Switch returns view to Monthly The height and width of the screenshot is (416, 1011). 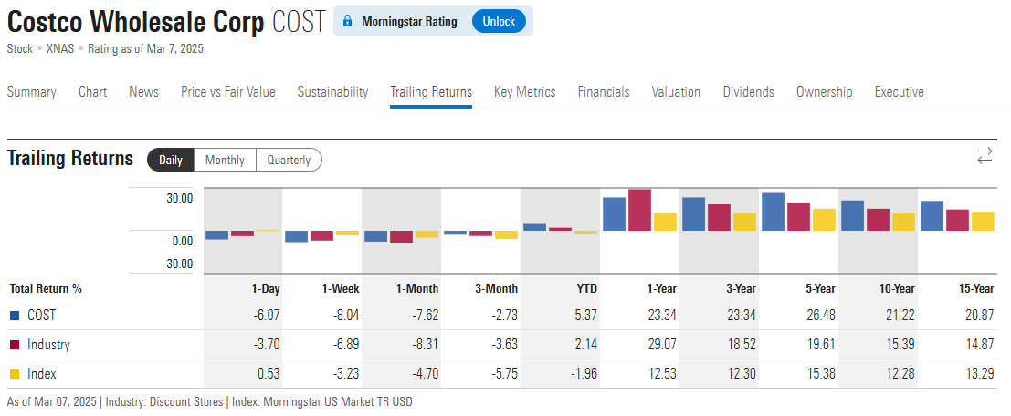[225, 160]
